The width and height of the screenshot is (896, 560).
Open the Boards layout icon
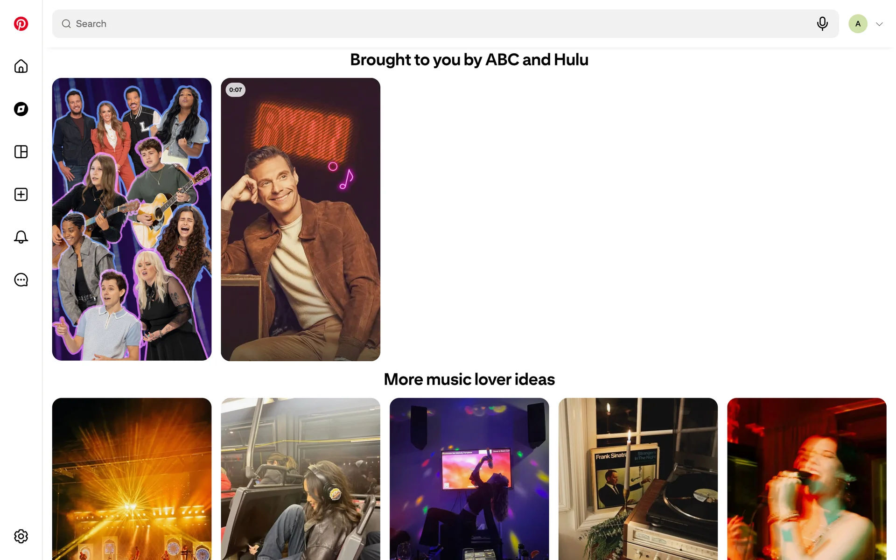tap(21, 152)
